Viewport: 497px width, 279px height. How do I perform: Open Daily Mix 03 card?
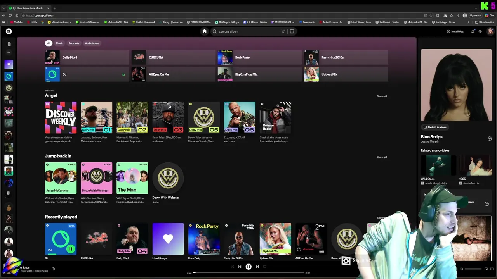[168, 122]
